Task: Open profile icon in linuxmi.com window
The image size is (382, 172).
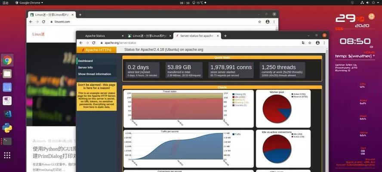Action: [x=268, y=21]
